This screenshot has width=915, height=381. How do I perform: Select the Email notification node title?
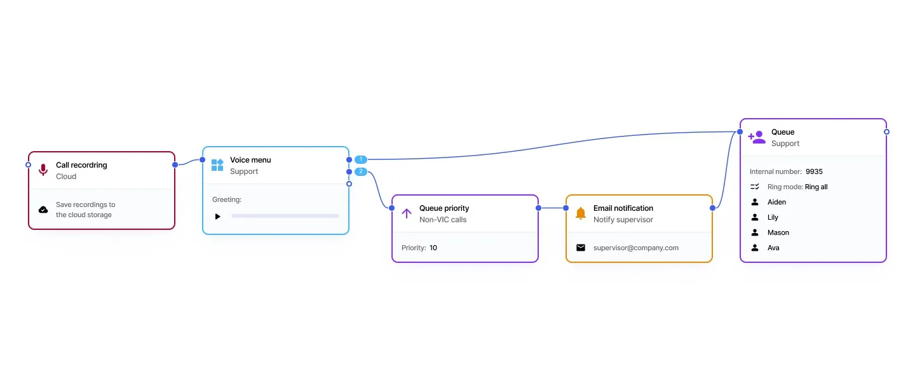pos(623,208)
